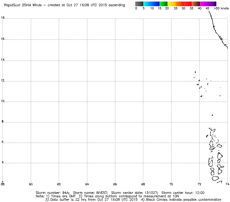Pick the green 15–20 knots legend color
Image resolution: width=230 pixels, height=202 pixels.
pyautogui.click(x=163, y=4)
